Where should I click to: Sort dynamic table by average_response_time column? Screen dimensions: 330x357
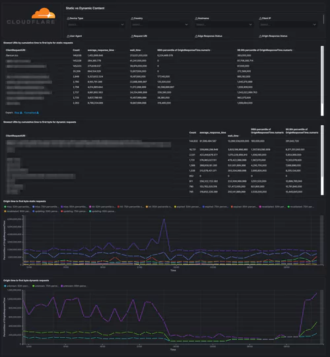(x=213, y=132)
